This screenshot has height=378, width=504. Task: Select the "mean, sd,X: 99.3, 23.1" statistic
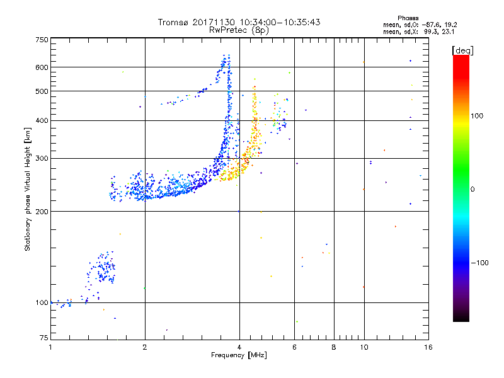tap(418, 31)
